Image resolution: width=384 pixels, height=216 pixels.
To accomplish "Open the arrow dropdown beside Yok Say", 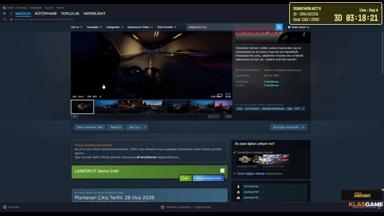I will (145, 127).
